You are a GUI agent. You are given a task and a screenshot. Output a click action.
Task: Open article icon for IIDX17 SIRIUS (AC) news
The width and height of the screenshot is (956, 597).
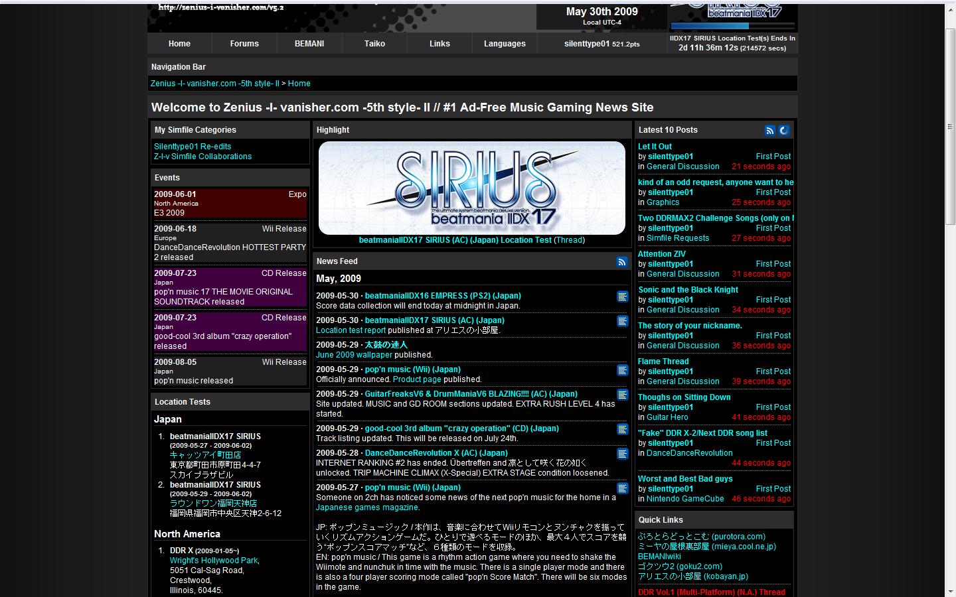[x=623, y=321]
